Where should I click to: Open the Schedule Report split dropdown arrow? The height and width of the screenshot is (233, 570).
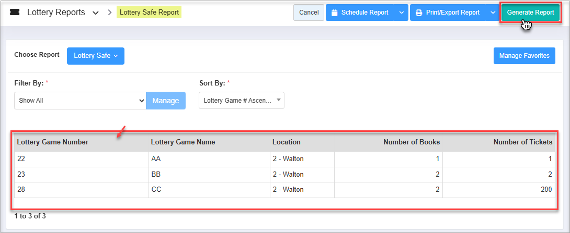pyautogui.click(x=401, y=13)
